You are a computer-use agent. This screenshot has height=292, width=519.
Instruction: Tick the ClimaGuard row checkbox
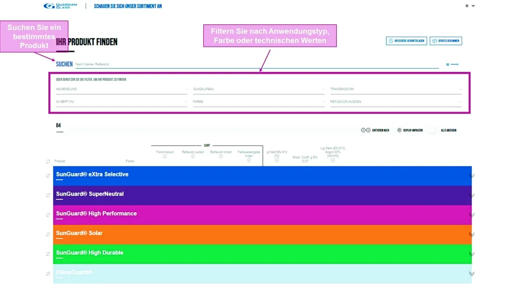[48, 274]
